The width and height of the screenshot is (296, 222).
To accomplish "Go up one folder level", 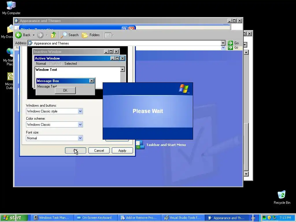I will pyautogui.click(x=53, y=35).
